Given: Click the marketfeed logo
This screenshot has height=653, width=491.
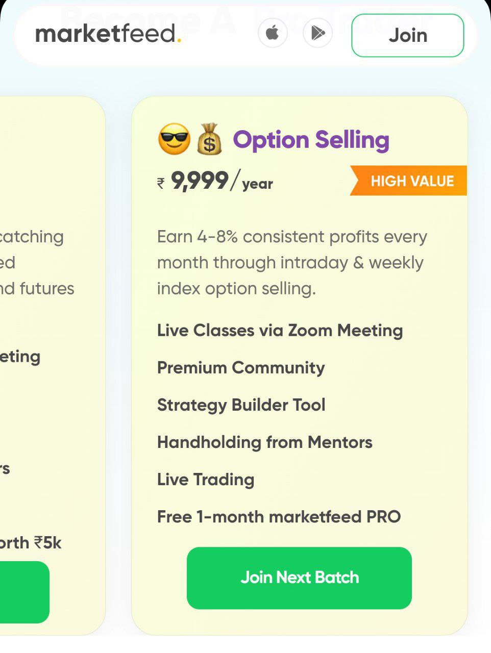Looking at the screenshot, I should tap(108, 34).
